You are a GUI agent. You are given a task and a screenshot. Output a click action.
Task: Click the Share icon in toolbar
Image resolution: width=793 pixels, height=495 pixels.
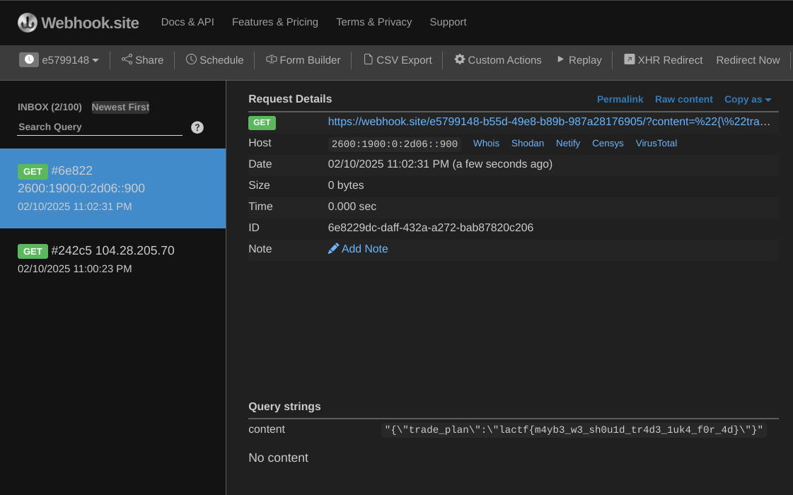(x=127, y=59)
